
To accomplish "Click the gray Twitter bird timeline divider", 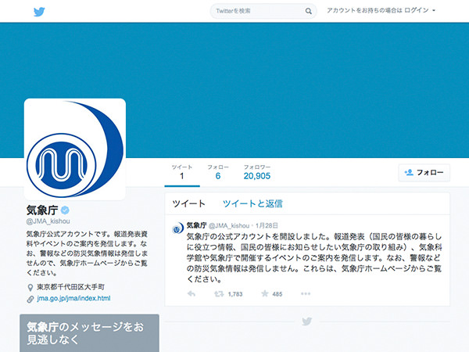I will click(x=307, y=321).
